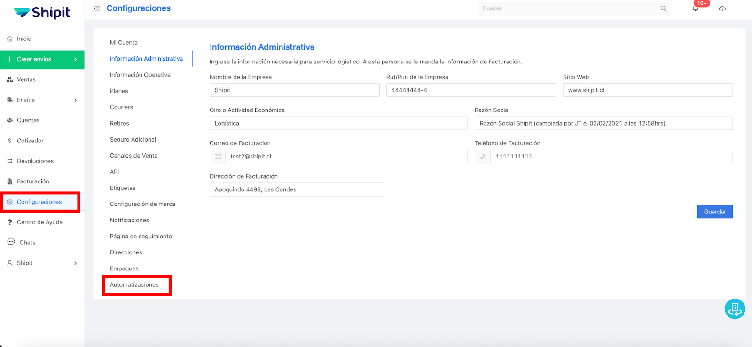
Task: Toggle the sidebar collapse menu icon
Action: click(97, 8)
